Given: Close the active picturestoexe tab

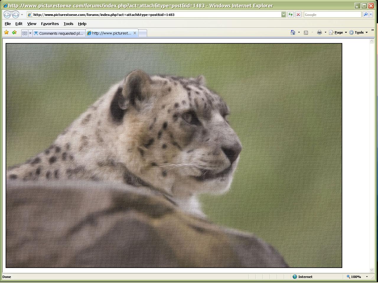Looking at the screenshot, I should pos(135,33).
